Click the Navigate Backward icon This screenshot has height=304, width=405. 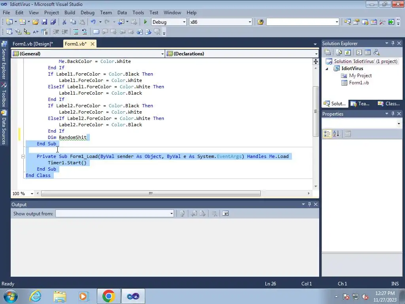click(121, 22)
